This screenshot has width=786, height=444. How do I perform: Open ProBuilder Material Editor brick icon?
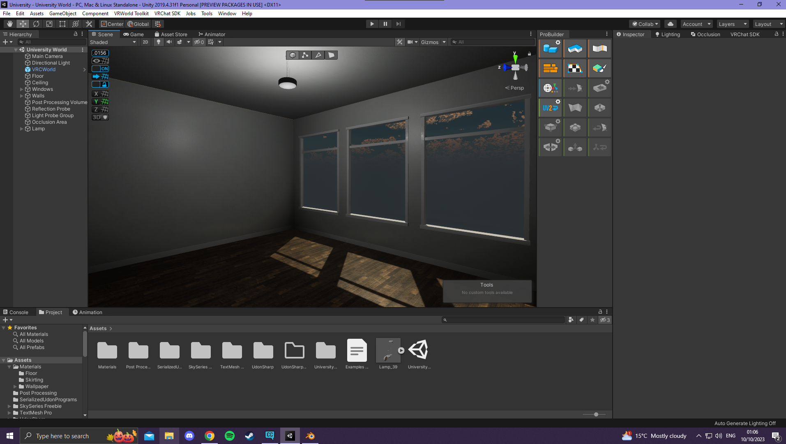(x=550, y=68)
